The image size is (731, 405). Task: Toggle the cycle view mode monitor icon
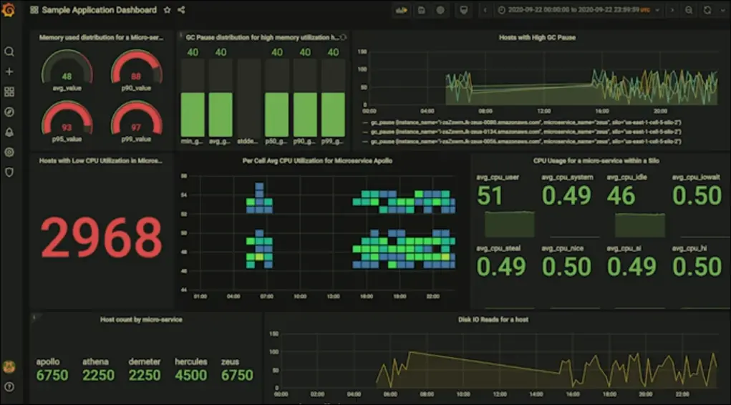[x=464, y=10]
